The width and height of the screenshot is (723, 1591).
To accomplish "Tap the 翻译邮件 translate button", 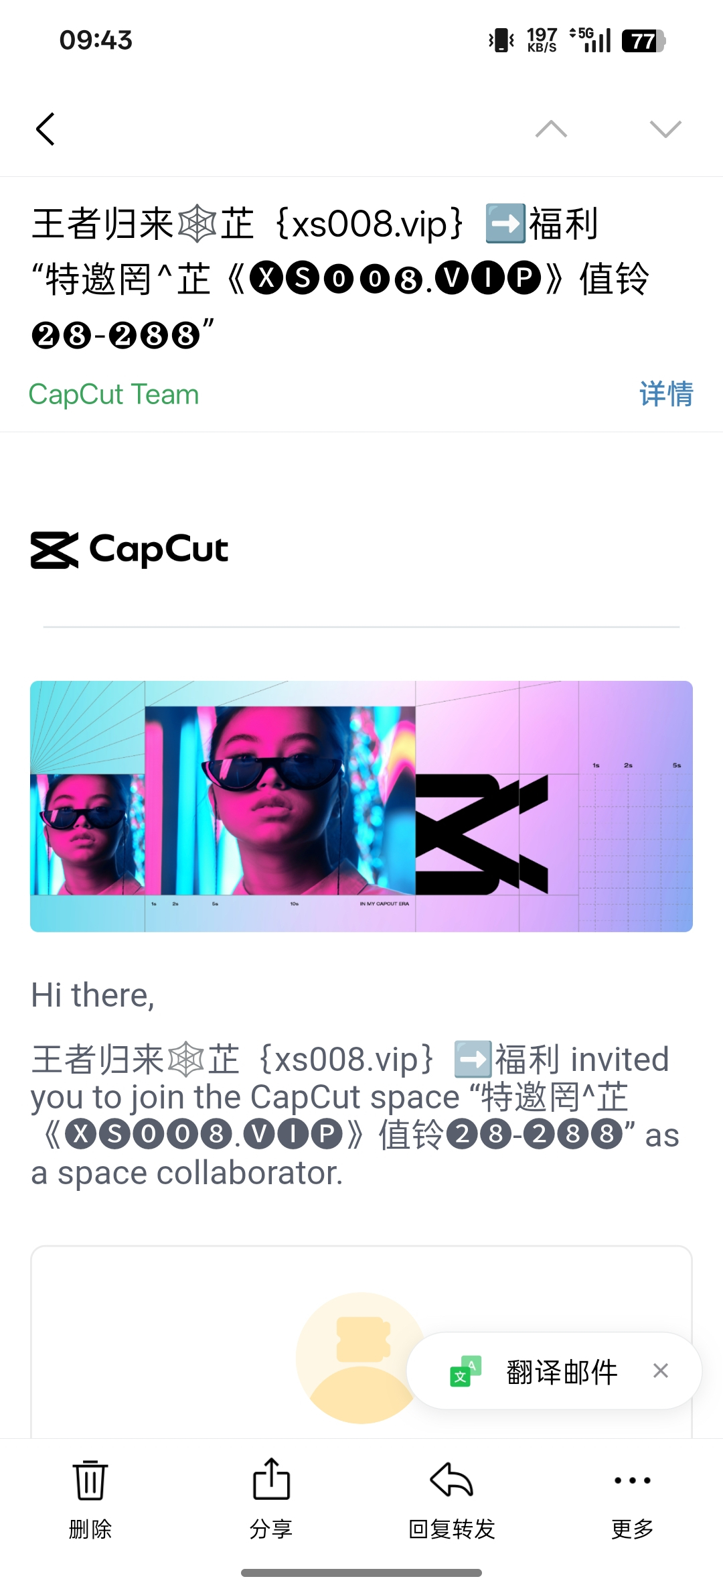I will point(562,1372).
